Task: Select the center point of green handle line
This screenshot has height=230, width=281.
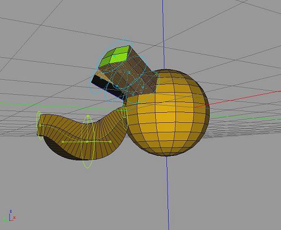Action: tap(87, 142)
